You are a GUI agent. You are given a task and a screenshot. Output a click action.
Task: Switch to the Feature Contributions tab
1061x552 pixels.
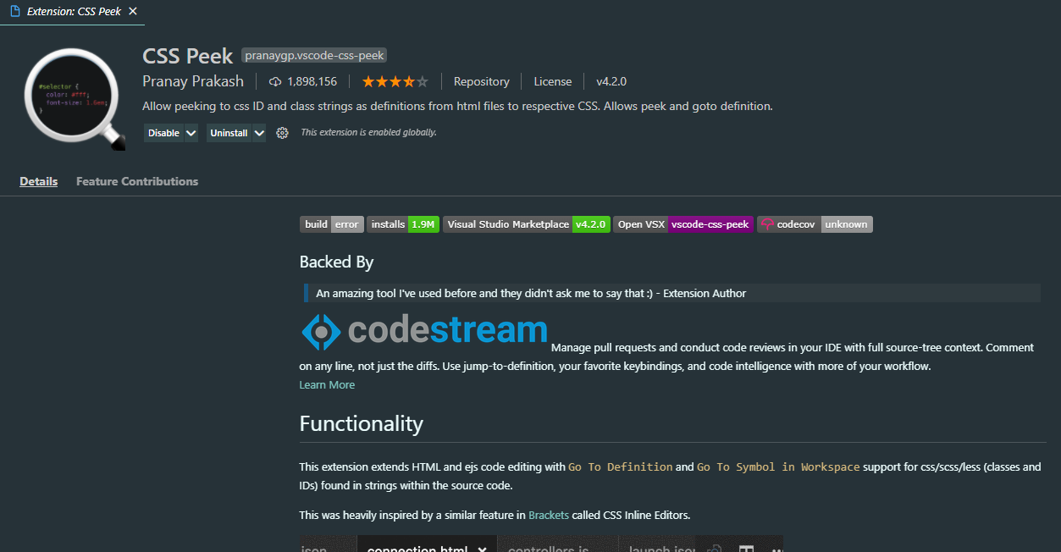[x=137, y=181]
